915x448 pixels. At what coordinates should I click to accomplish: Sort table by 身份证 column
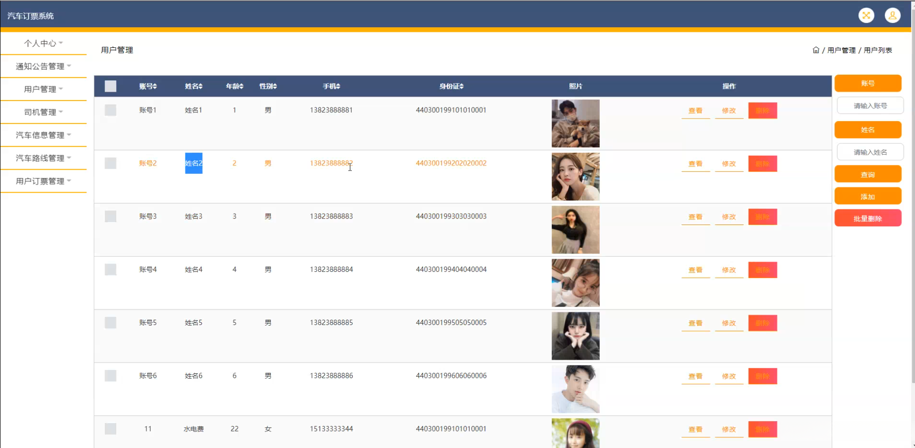point(451,86)
